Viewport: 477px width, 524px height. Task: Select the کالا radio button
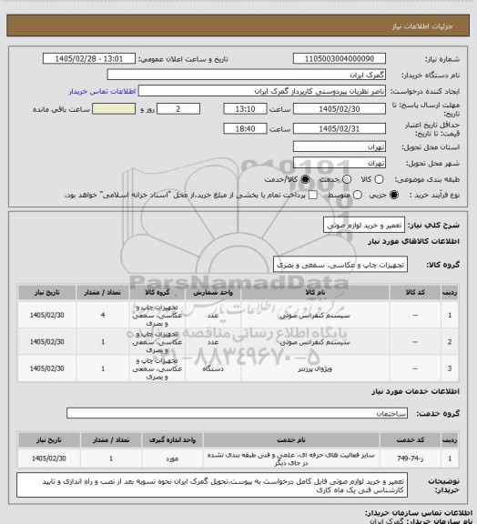[379, 179]
